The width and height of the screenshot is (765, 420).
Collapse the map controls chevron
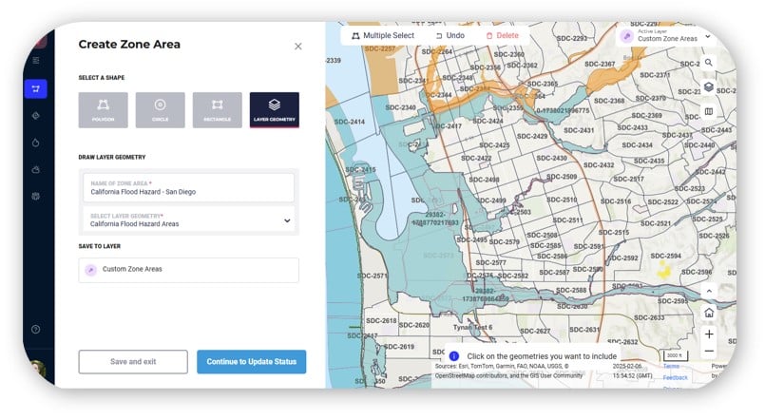[x=709, y=292]
